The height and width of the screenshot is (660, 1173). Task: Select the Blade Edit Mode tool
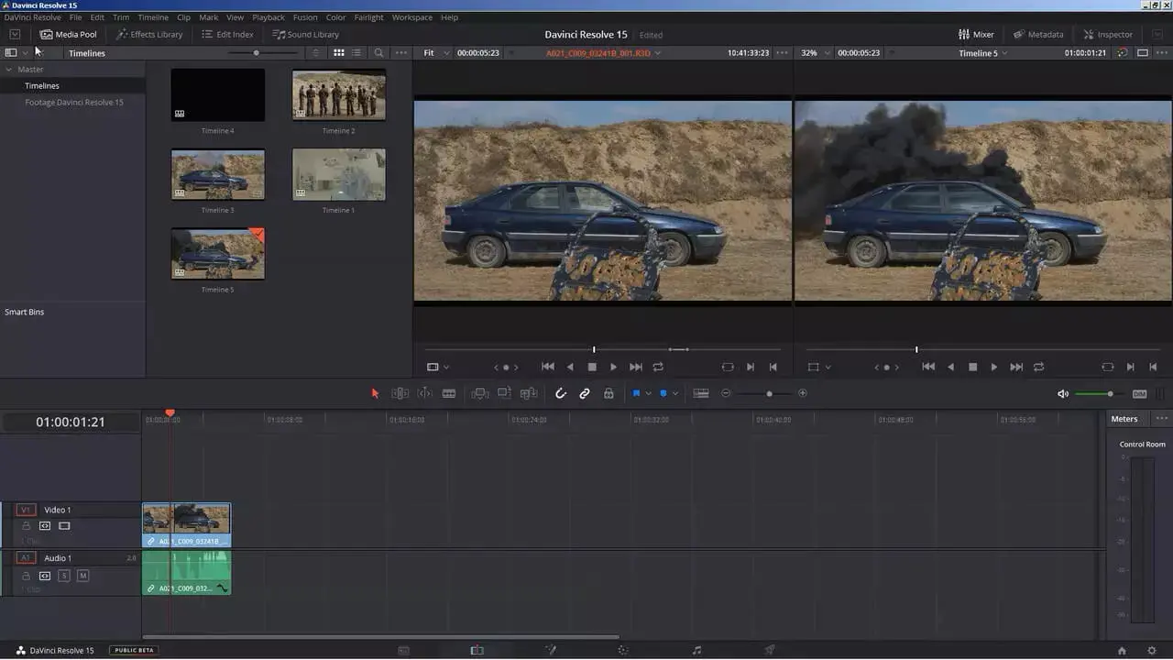coord(449,393)
